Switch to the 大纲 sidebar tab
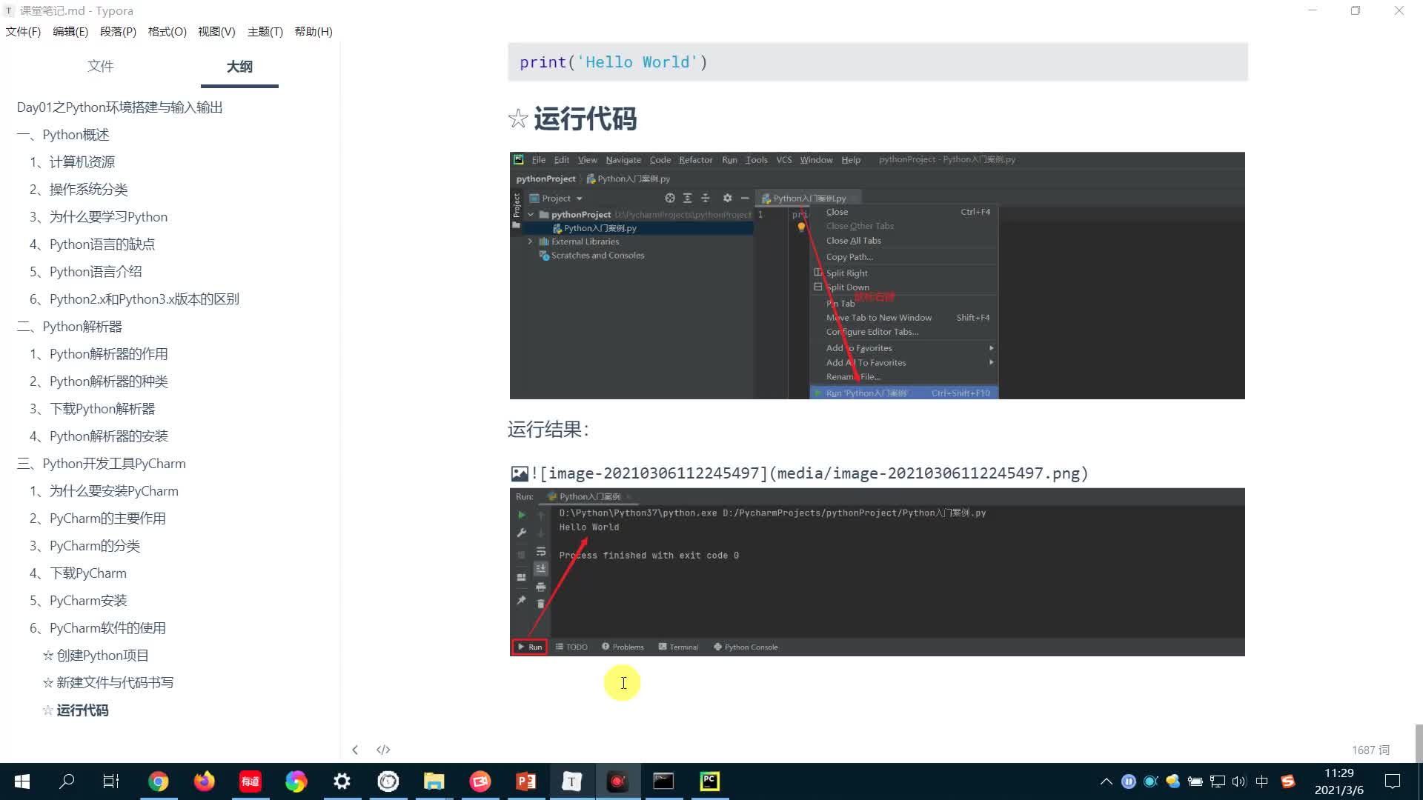1423x800 pixels. pos(239,67)
